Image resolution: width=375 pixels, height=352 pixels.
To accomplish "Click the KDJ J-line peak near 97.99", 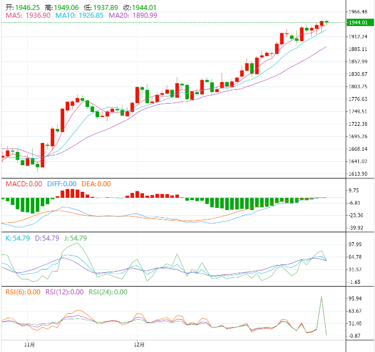I will [77, 243].
